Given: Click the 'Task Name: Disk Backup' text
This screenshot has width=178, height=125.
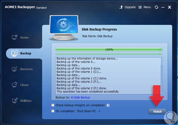Looking at the screenshot, I should pyautogui.click(x=97, y=36).
